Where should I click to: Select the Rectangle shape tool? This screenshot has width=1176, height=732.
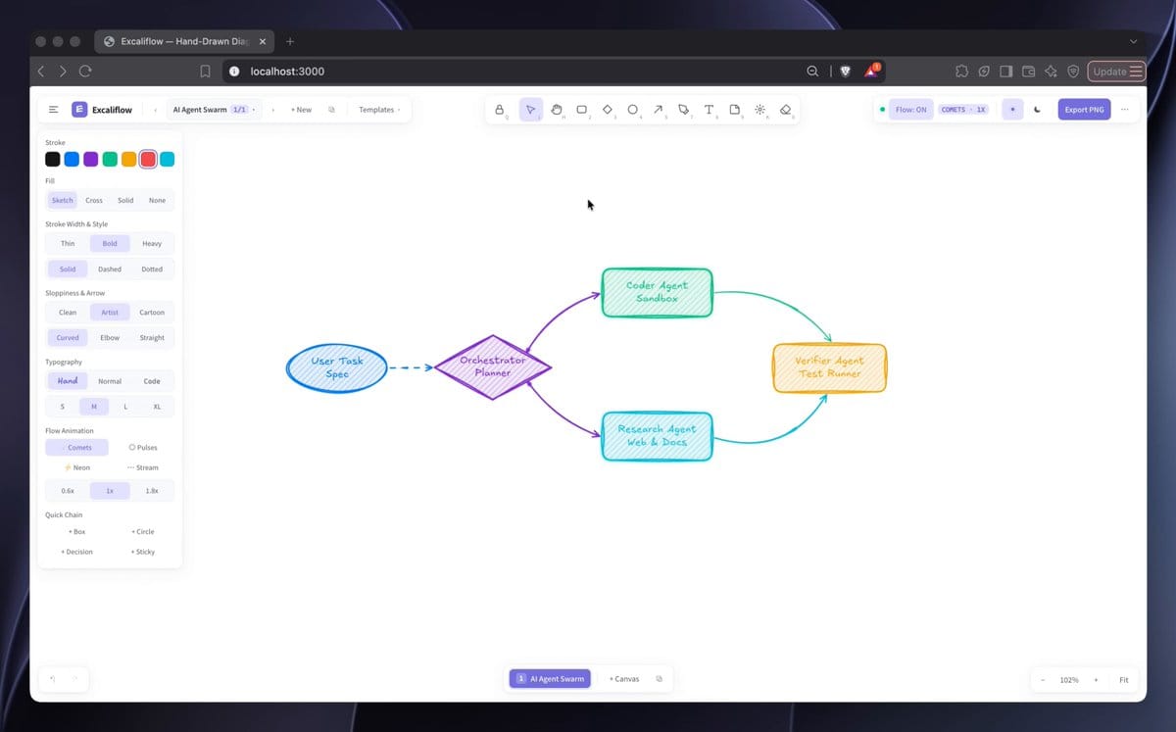pyautogui.click(x=581, y=110)
